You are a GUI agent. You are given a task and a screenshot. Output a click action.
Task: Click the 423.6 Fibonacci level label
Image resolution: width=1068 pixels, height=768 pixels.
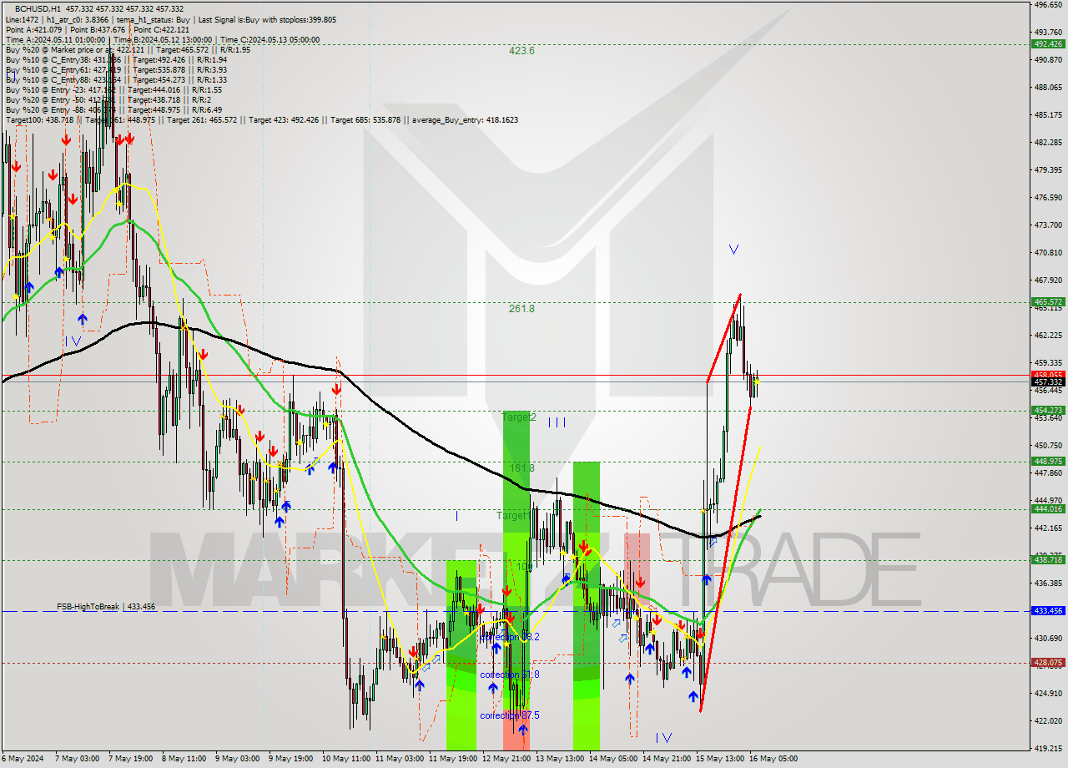click(521, 51)
